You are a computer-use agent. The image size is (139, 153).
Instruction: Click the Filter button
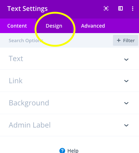tap(126, 40)
